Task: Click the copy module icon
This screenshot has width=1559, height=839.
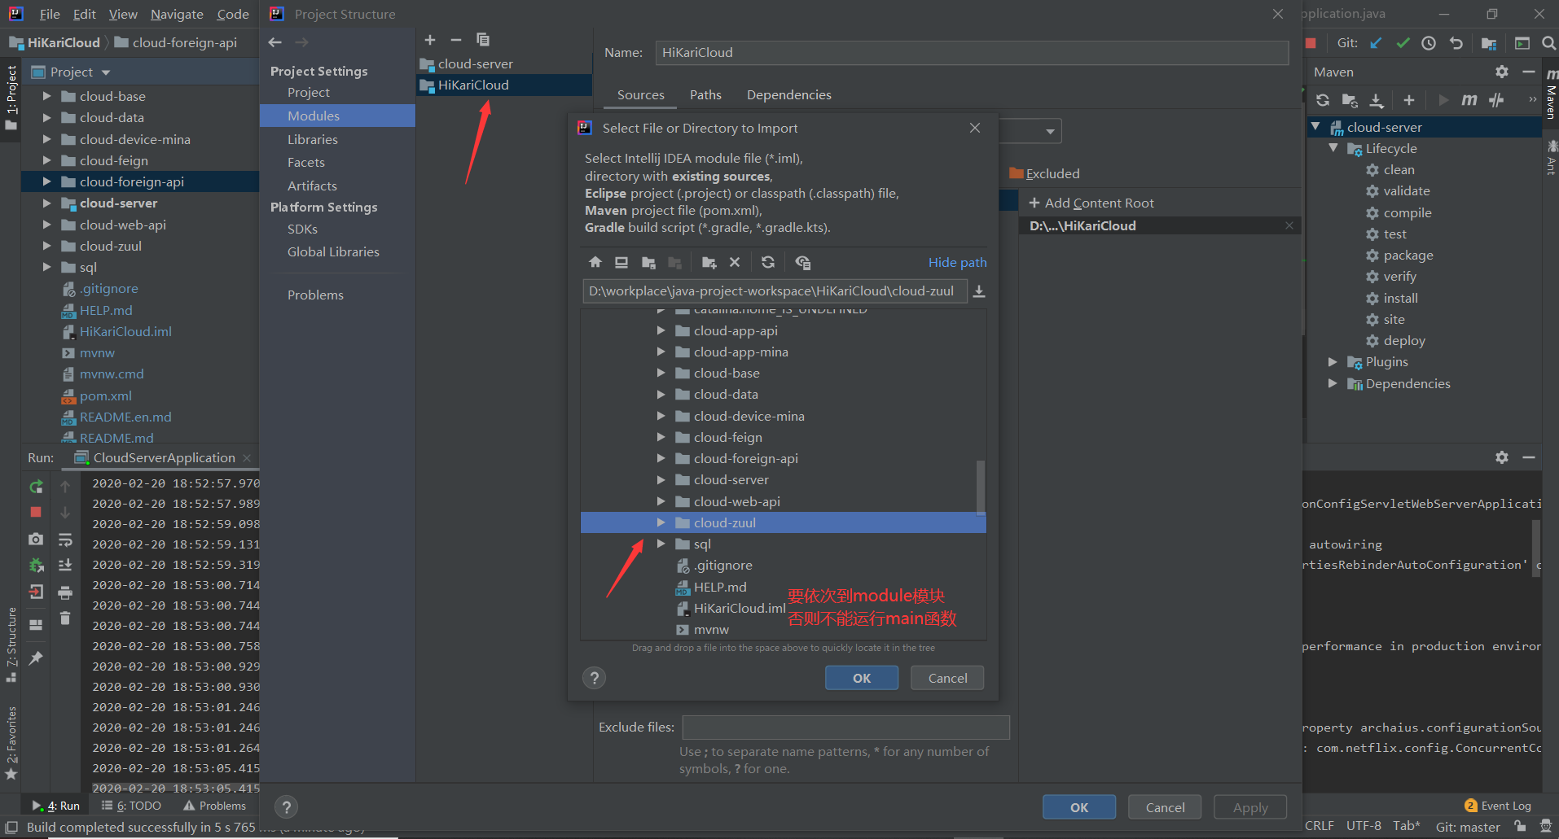Action: (x=483, y=40)
